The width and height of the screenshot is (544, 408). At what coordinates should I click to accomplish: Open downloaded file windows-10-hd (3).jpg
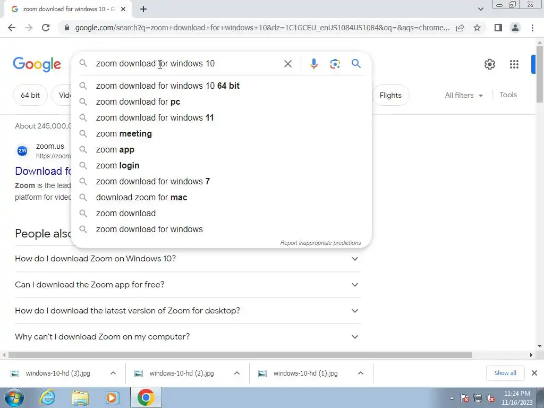[58, 373]
